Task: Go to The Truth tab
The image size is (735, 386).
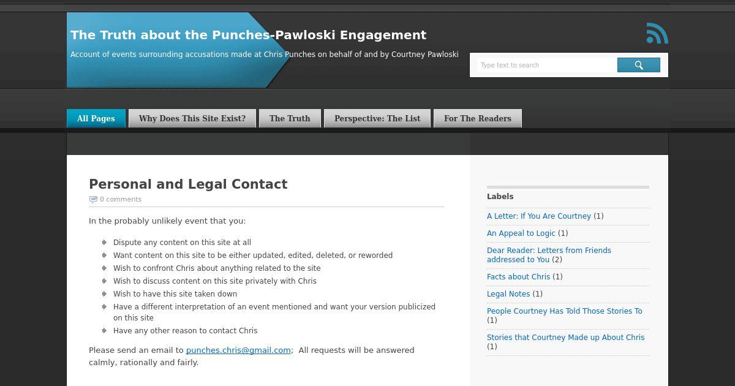Action: (290, 118)
